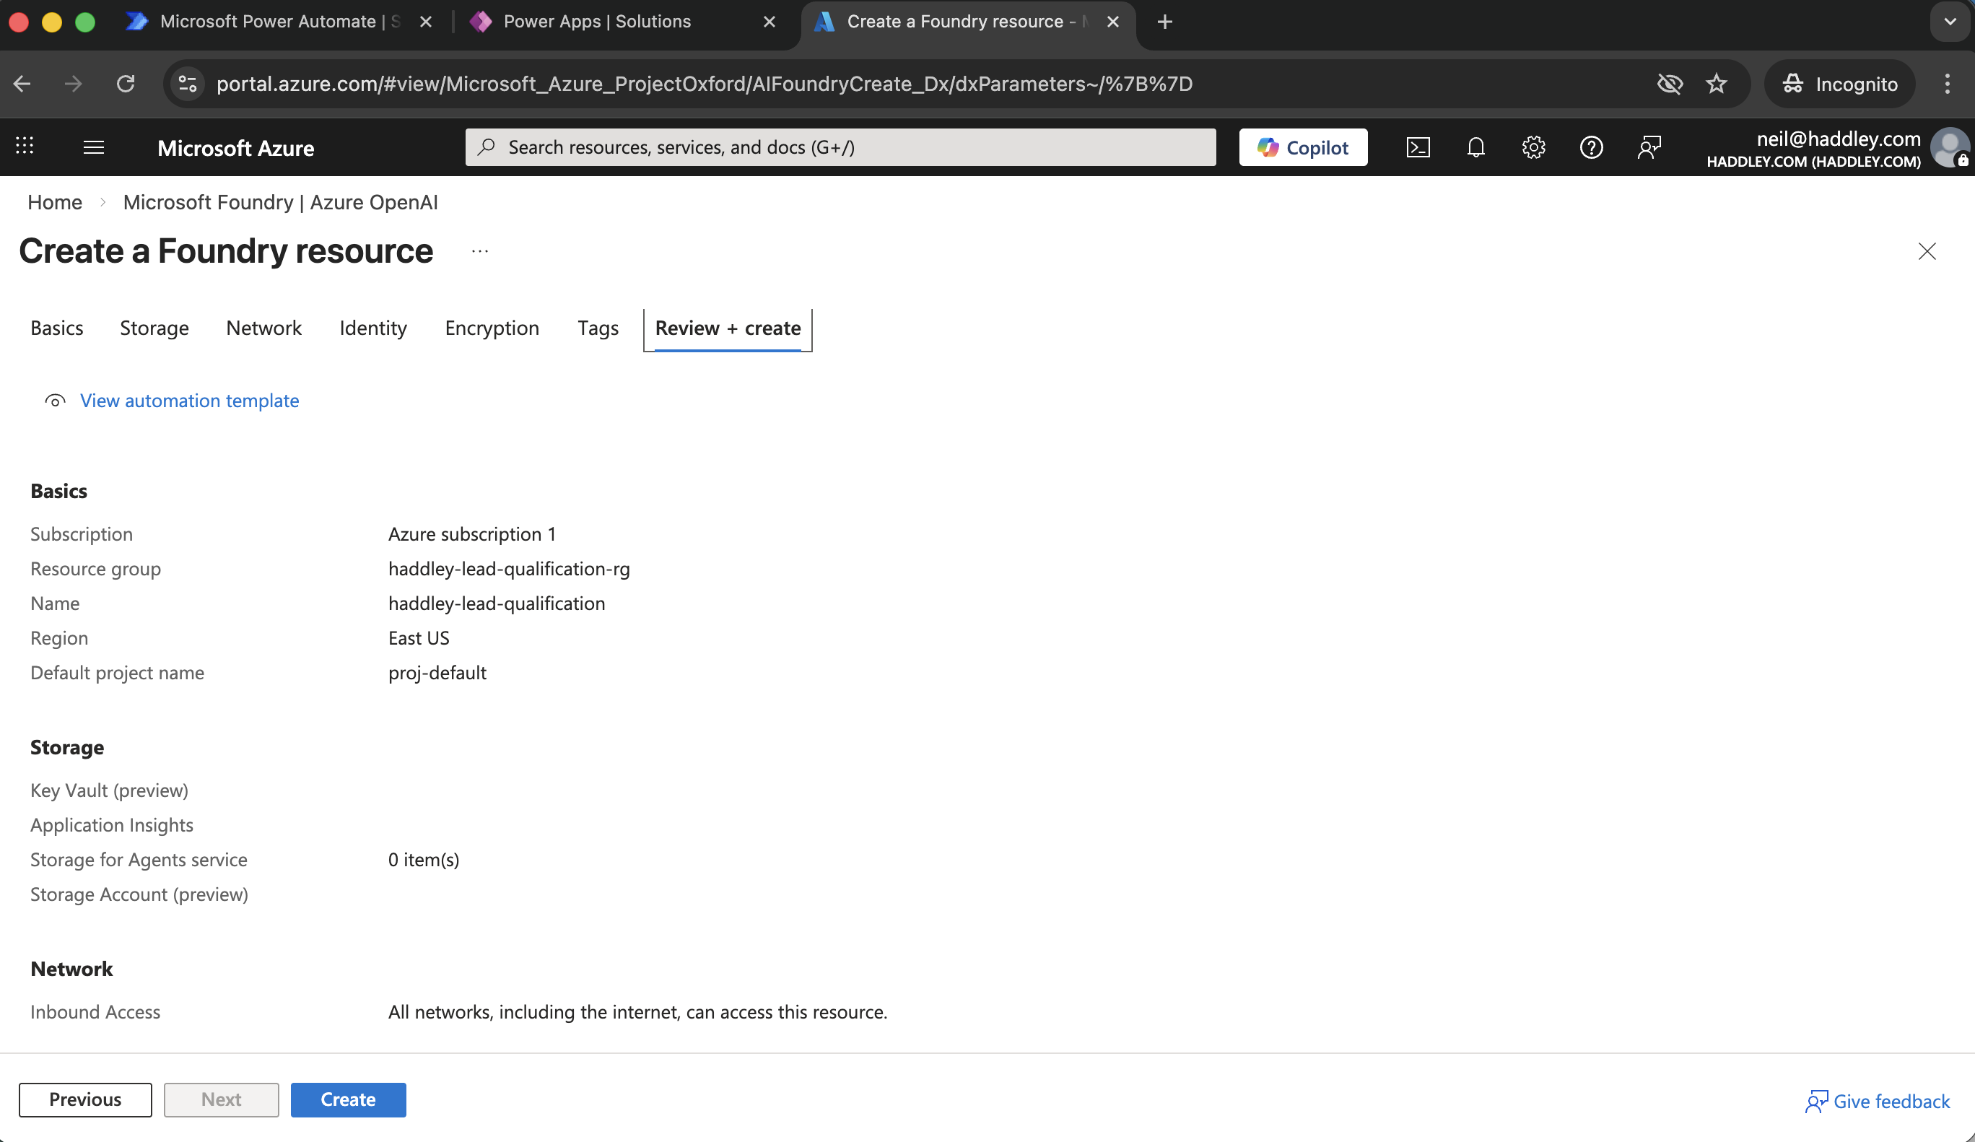
Task: Reload the current page
Action: pyautogui.click(x=126, y=84)
